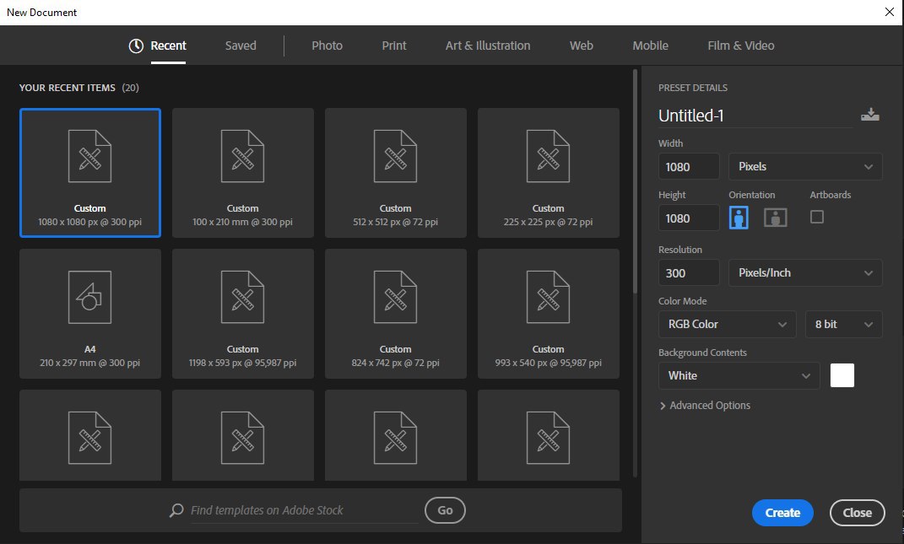Open the 8 bit depth dropdown
Screen dimensions: 904x544
coord(843,325)
